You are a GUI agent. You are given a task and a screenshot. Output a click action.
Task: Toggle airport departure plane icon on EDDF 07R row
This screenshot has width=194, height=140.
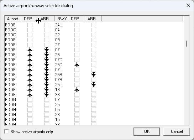(x=30, y=80)
